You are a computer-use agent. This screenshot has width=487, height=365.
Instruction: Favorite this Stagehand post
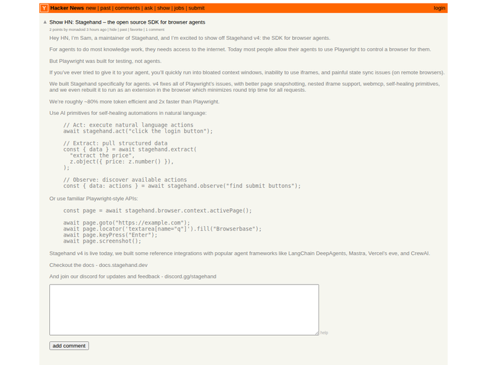136,30
